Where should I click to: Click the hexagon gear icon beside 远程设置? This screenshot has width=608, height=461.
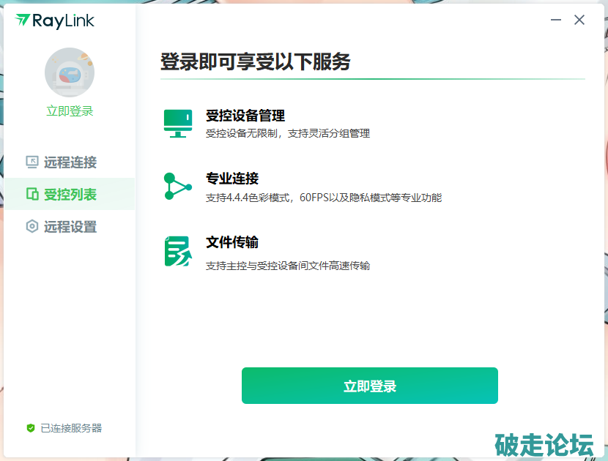[31, 227]
